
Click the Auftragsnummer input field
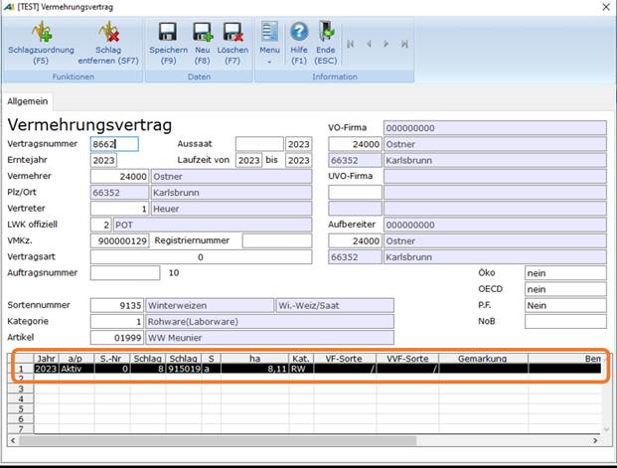(x=125, y=273)
